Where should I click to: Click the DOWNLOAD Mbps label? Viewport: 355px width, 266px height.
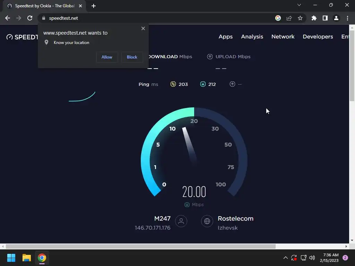[x=170, y=56]
